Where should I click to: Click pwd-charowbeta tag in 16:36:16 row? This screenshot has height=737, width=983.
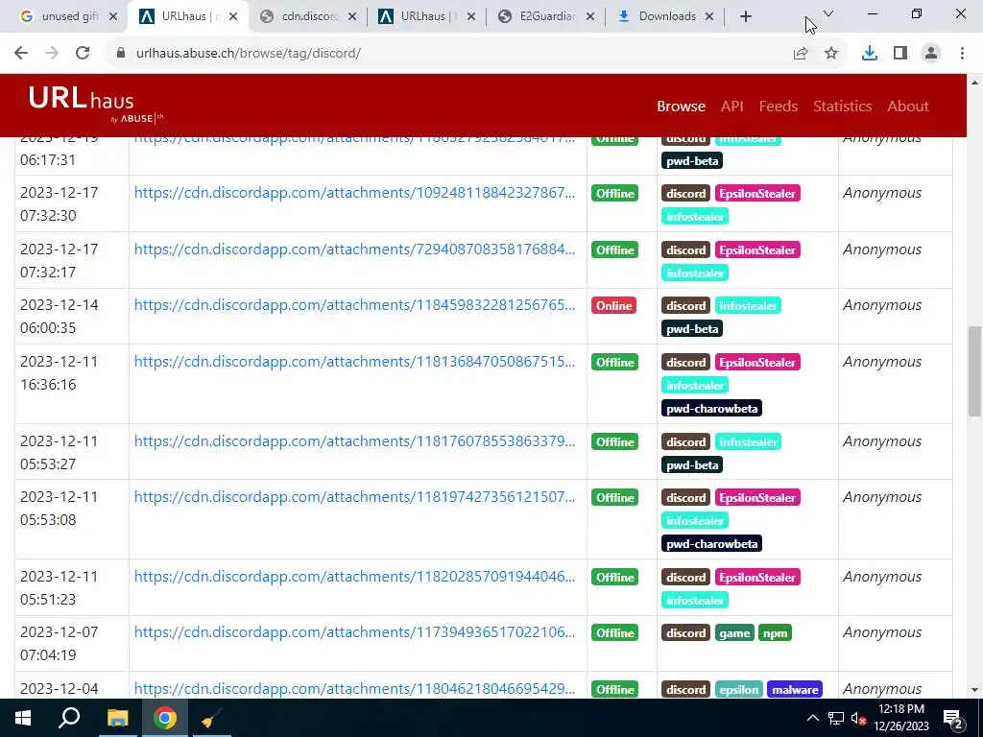pos(711,409)
